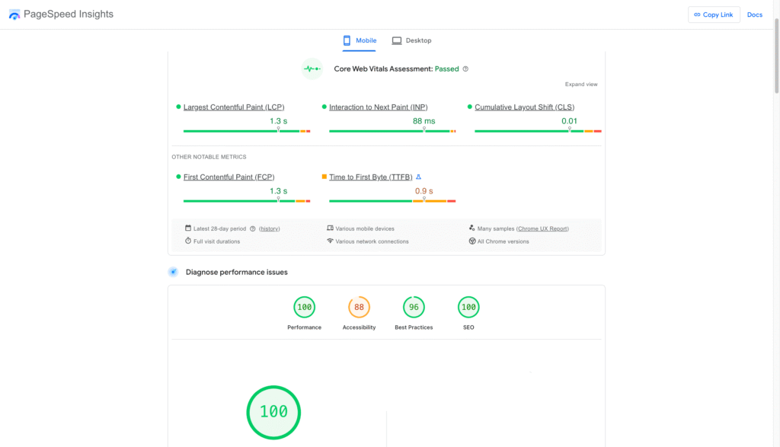Click the TTFB experimental flask icon

pos(418,177)
